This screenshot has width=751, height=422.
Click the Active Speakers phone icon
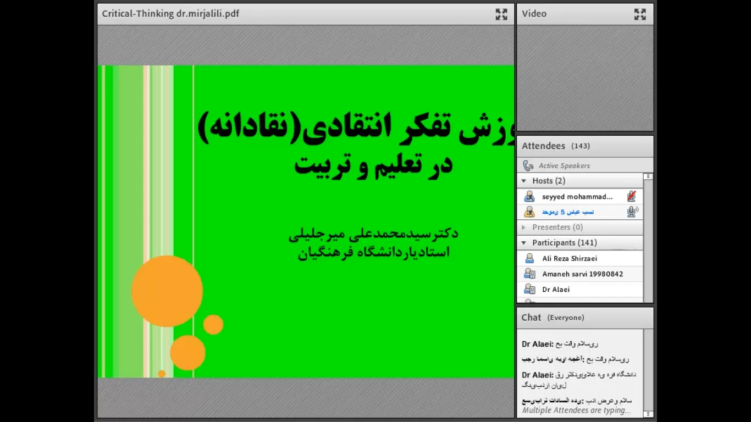[x=528, y=165]
